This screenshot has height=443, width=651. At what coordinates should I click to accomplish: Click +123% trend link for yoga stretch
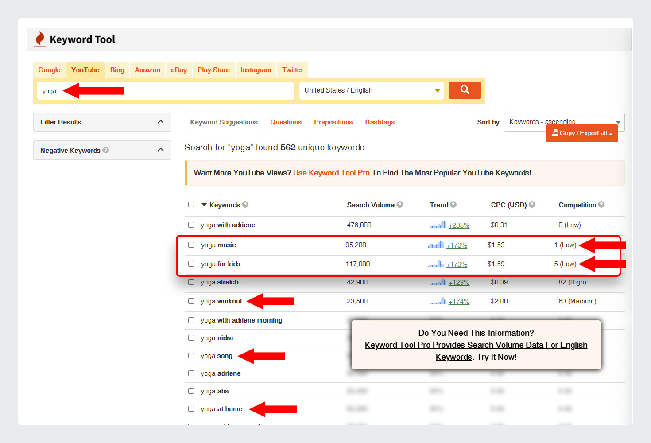click(459, 283)
